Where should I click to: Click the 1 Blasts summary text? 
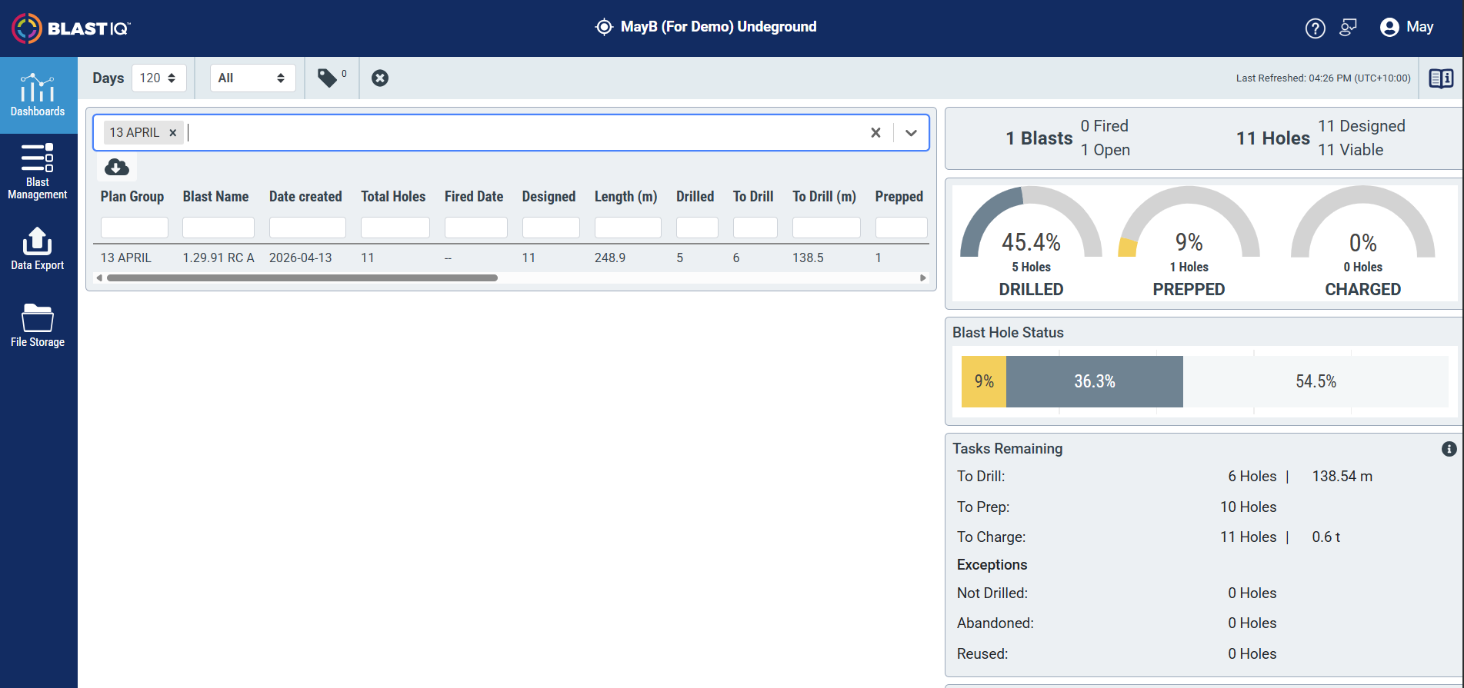pos(1039,138)
